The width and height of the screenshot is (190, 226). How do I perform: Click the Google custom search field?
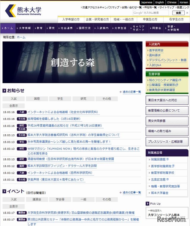[151, 13]
